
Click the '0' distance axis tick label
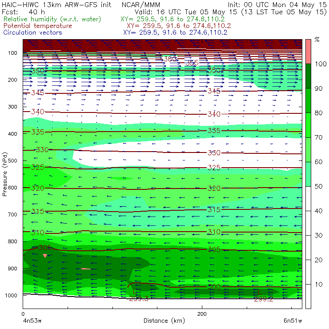click(x=23, y=314)
